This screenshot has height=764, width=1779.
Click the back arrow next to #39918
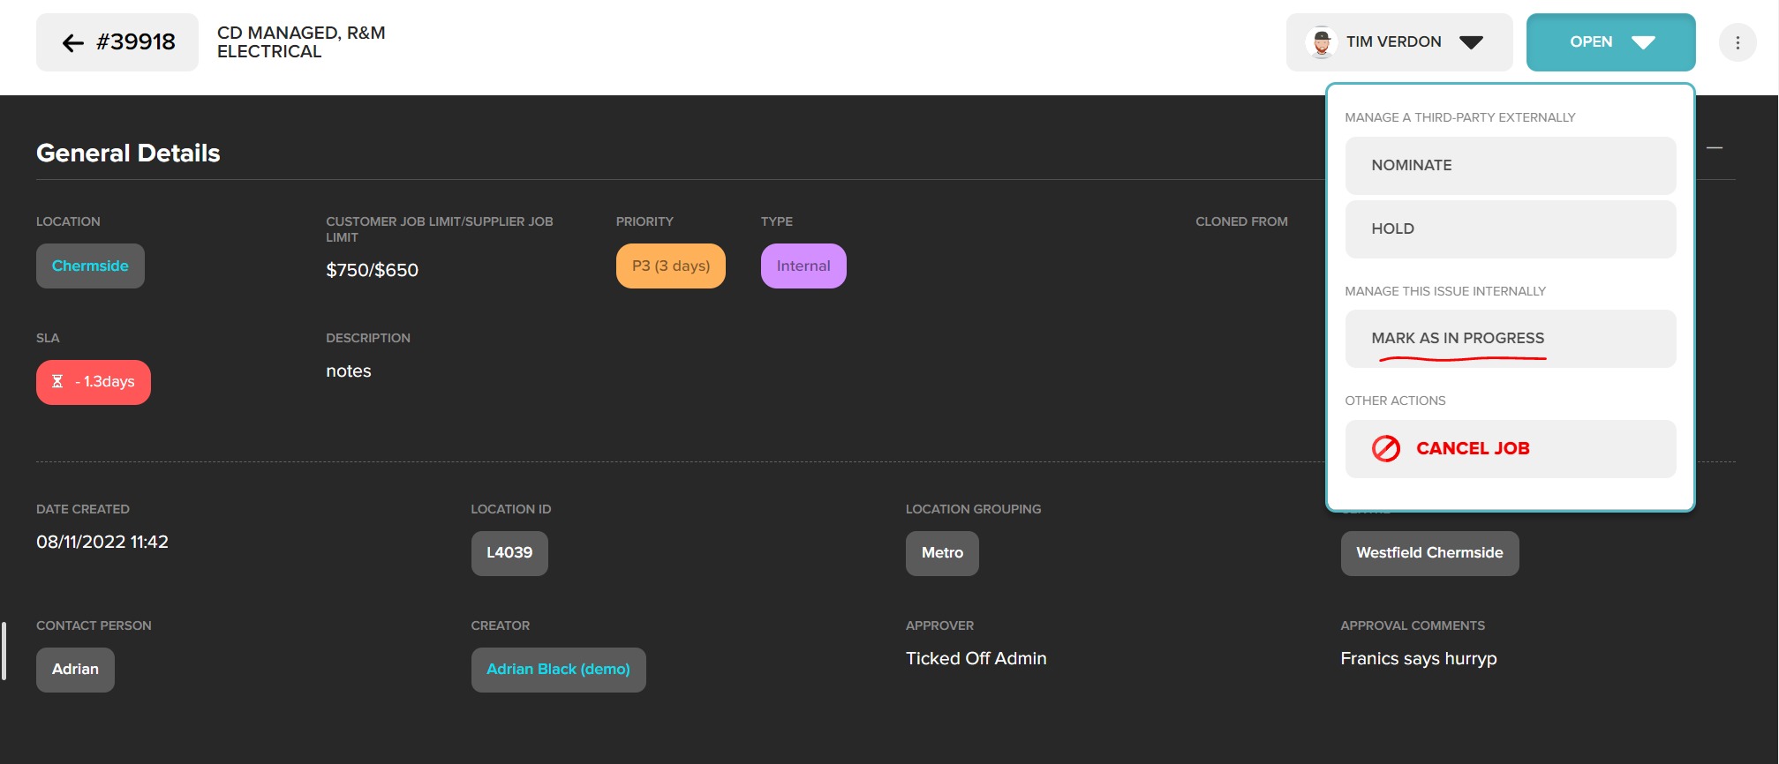coord(73,42)
